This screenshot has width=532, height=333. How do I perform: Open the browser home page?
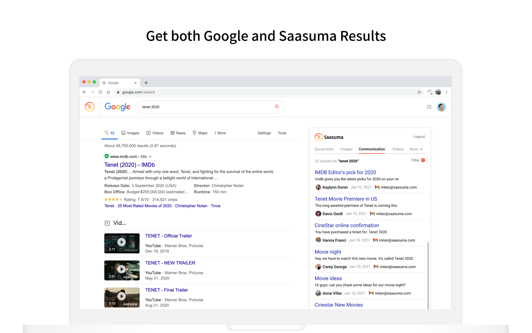tap(108, 92)
